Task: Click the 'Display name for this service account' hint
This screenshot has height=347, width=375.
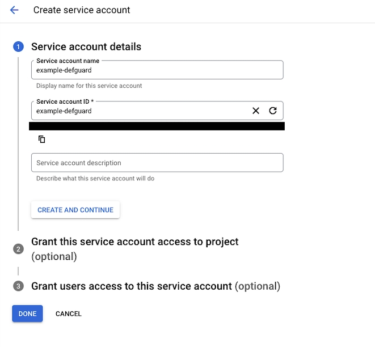Action: pyautogui.click(x=89, y=86)
